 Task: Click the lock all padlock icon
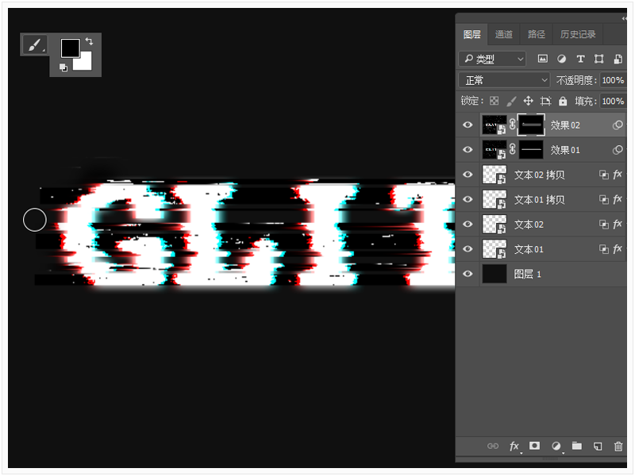563,102
